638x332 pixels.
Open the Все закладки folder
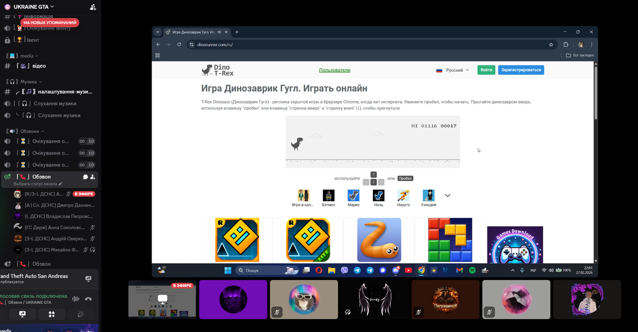point(580,55)
